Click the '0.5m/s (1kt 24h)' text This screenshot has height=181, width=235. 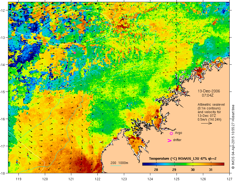(209, 120)
